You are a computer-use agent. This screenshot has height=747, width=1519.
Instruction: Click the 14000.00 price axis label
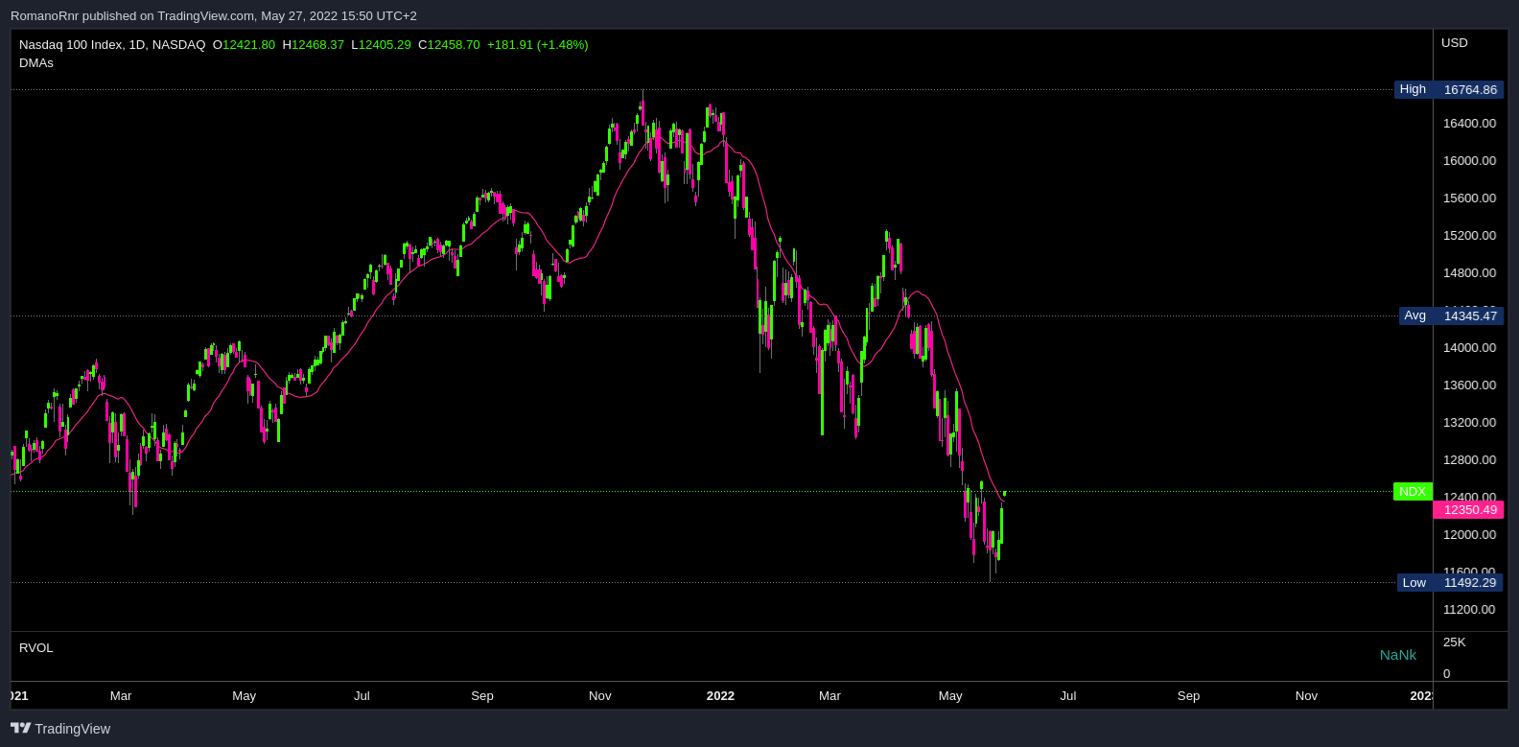[1469, 347]
